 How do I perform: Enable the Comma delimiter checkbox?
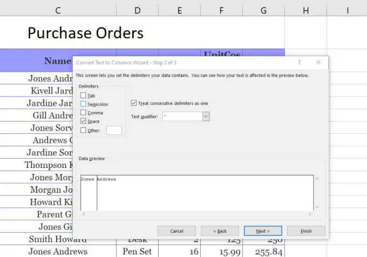[x=83, y=112]
